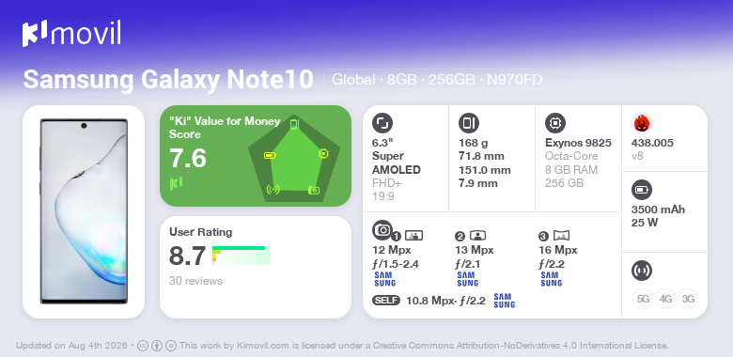Click the phone dimensions icon
The height and width of the screenshot is (357, 733).
(469, 123)
